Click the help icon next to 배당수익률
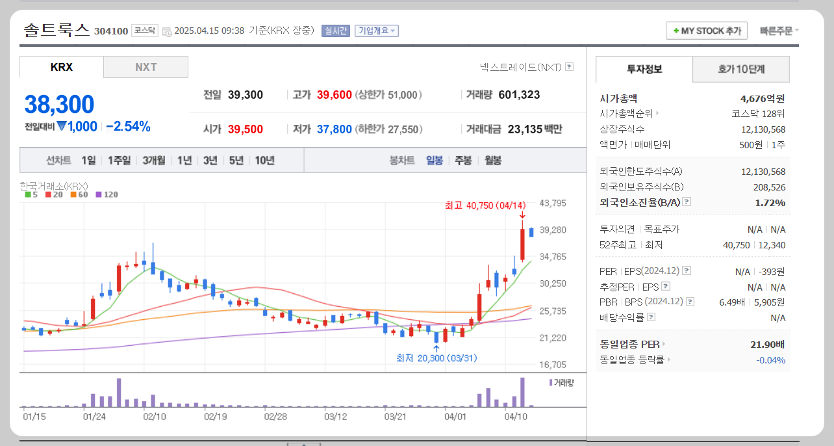The height and width of the screenshot is (446, 834). click(650, 317)
